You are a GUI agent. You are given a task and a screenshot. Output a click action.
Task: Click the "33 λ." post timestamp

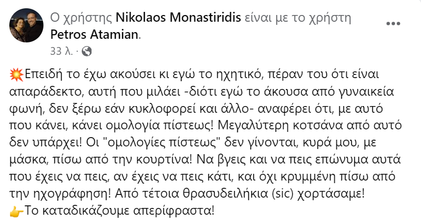click(61, 51)
